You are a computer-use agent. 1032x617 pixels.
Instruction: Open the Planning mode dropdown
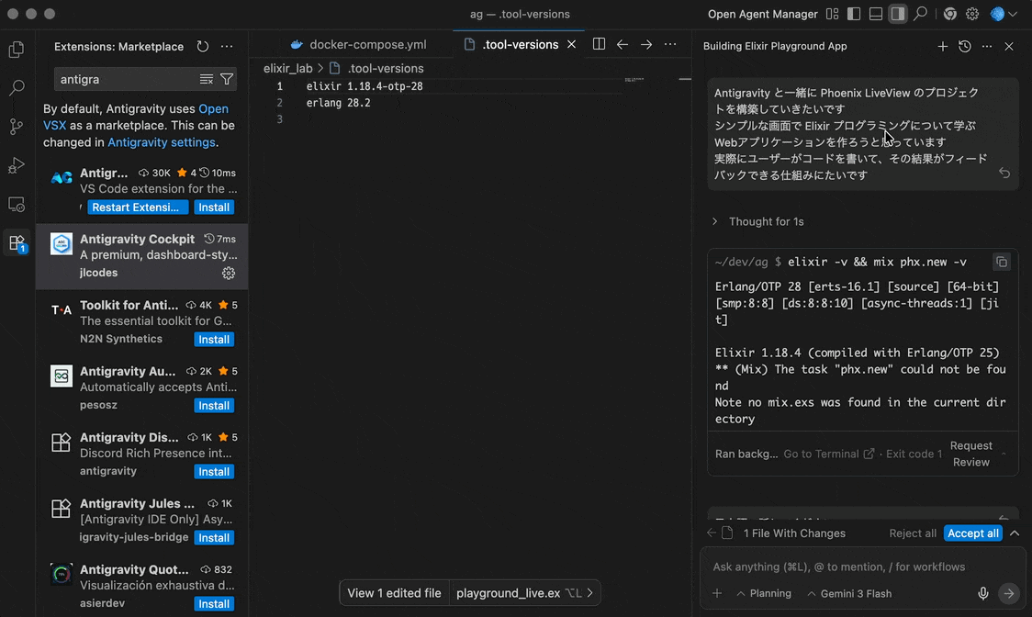coord(764,593)
